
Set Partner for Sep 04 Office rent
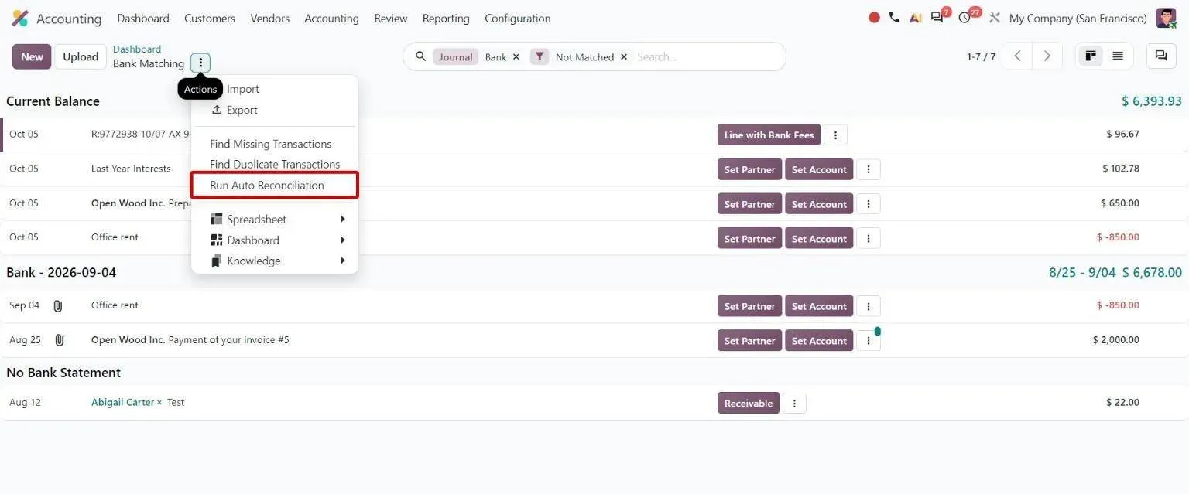pyautogui.click(x=749, y=306)
